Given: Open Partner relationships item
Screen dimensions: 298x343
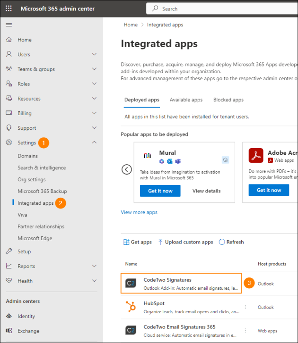Looking at the screenshot, I should pyautogui.click(x=41, y=226).
